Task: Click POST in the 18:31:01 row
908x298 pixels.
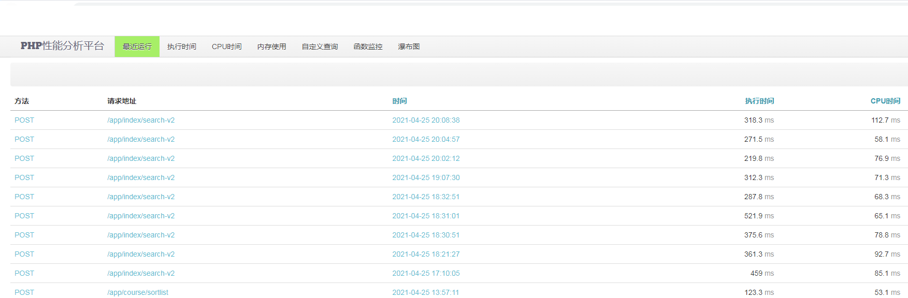Action: [x=24, y=216]
